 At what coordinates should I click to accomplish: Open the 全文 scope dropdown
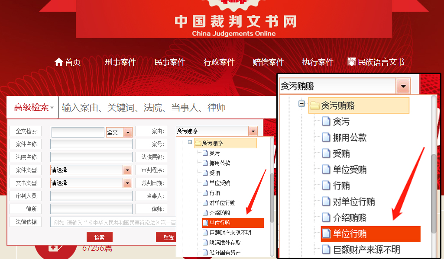point(128,132)
